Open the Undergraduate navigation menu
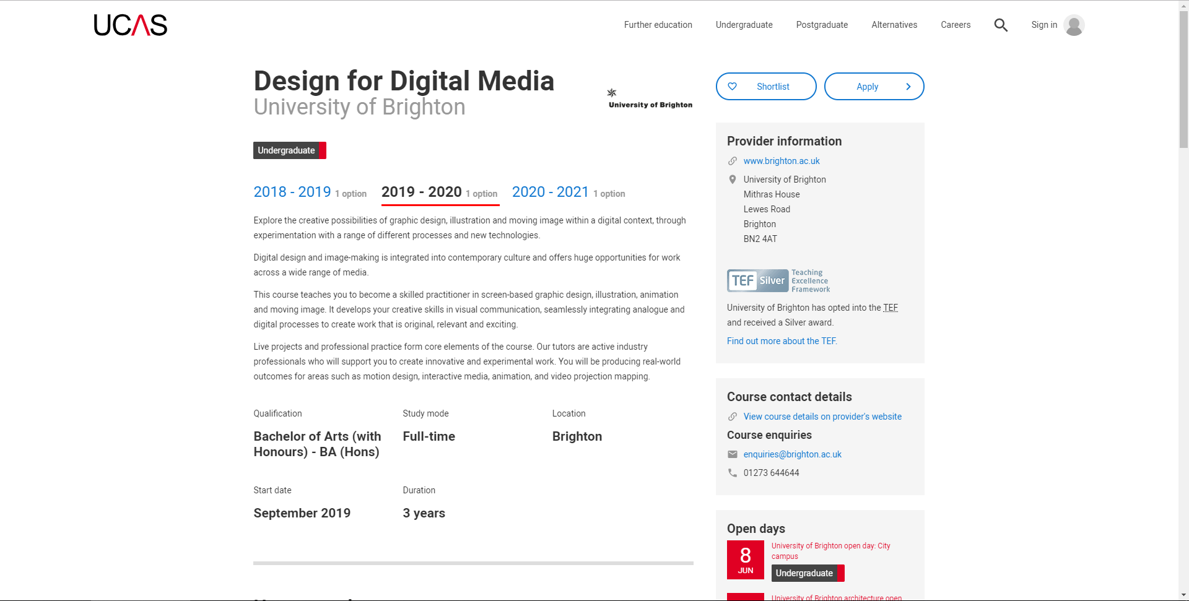The height and width of the screenshot is (601, 1189). [x=744, y=25]
